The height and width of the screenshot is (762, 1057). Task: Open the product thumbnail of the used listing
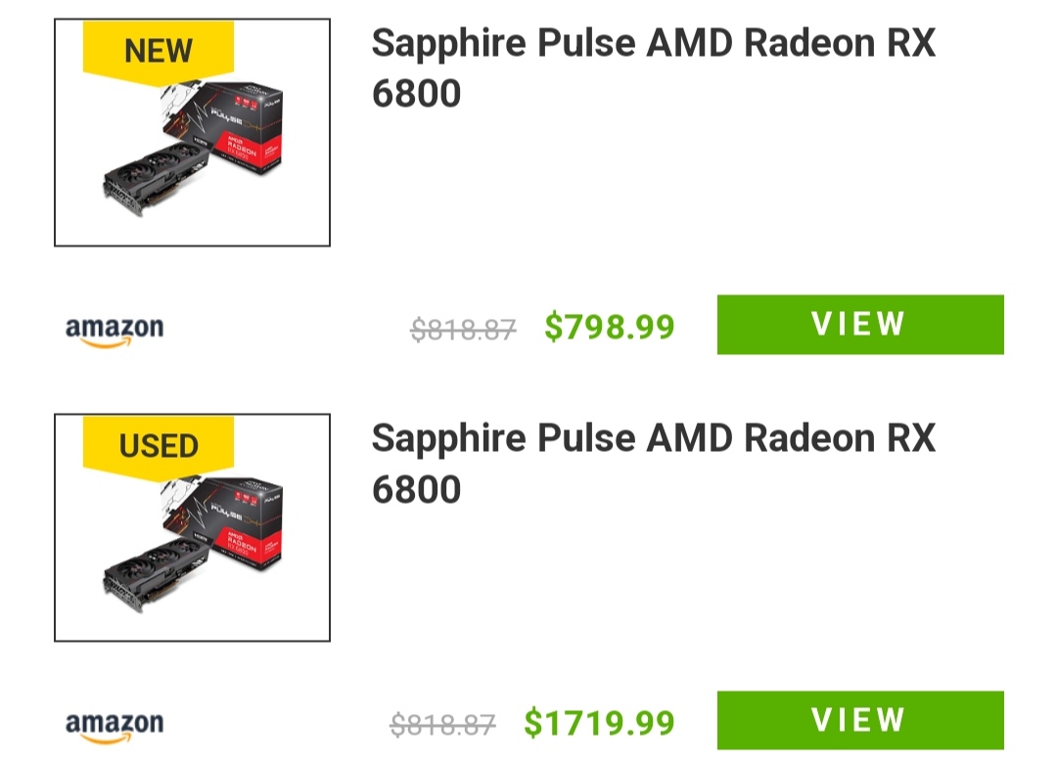[192, 528]
